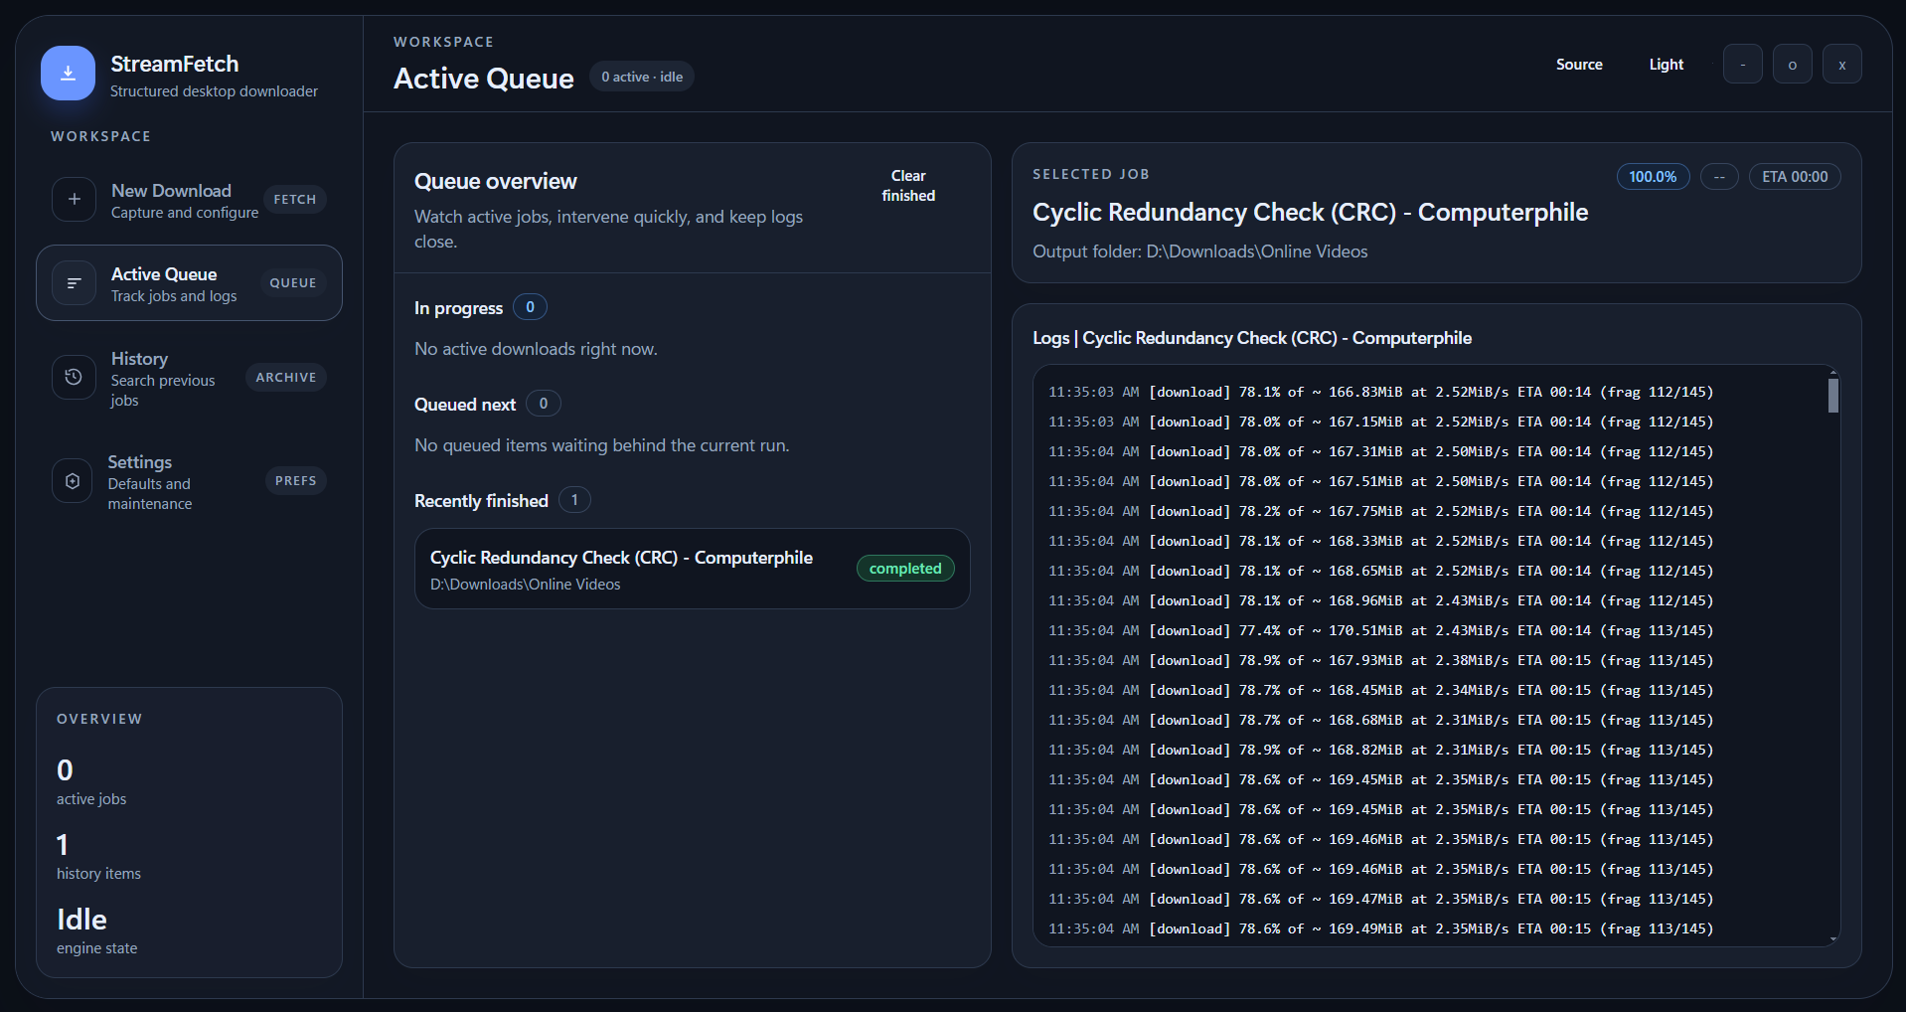
Task: Maximize the StreamFetch window
Action: [1793, 65]
